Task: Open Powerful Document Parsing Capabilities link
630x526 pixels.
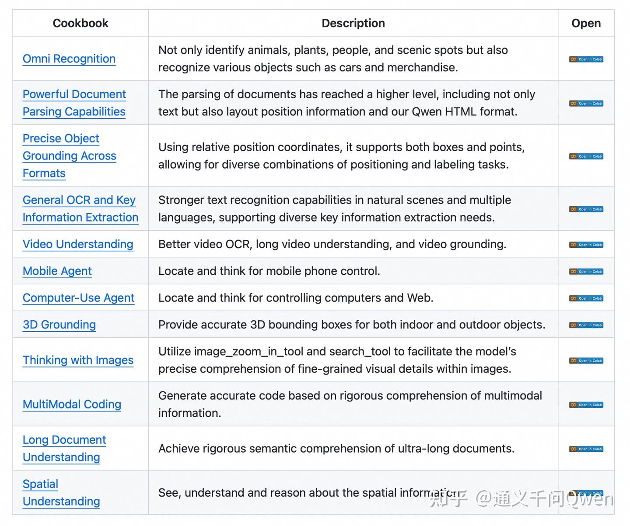Action: (x=74, y=103)
